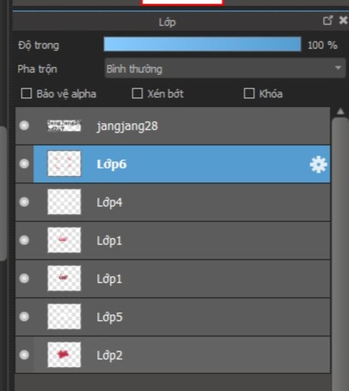Click the blend dropdown arrow
Viewport: 349px width, 391px height.
click(x=338, y=68)
